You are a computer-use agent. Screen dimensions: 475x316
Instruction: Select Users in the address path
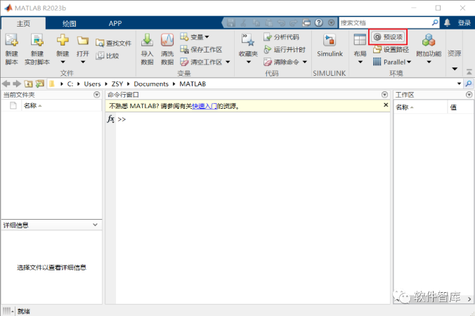coord(92,84)
